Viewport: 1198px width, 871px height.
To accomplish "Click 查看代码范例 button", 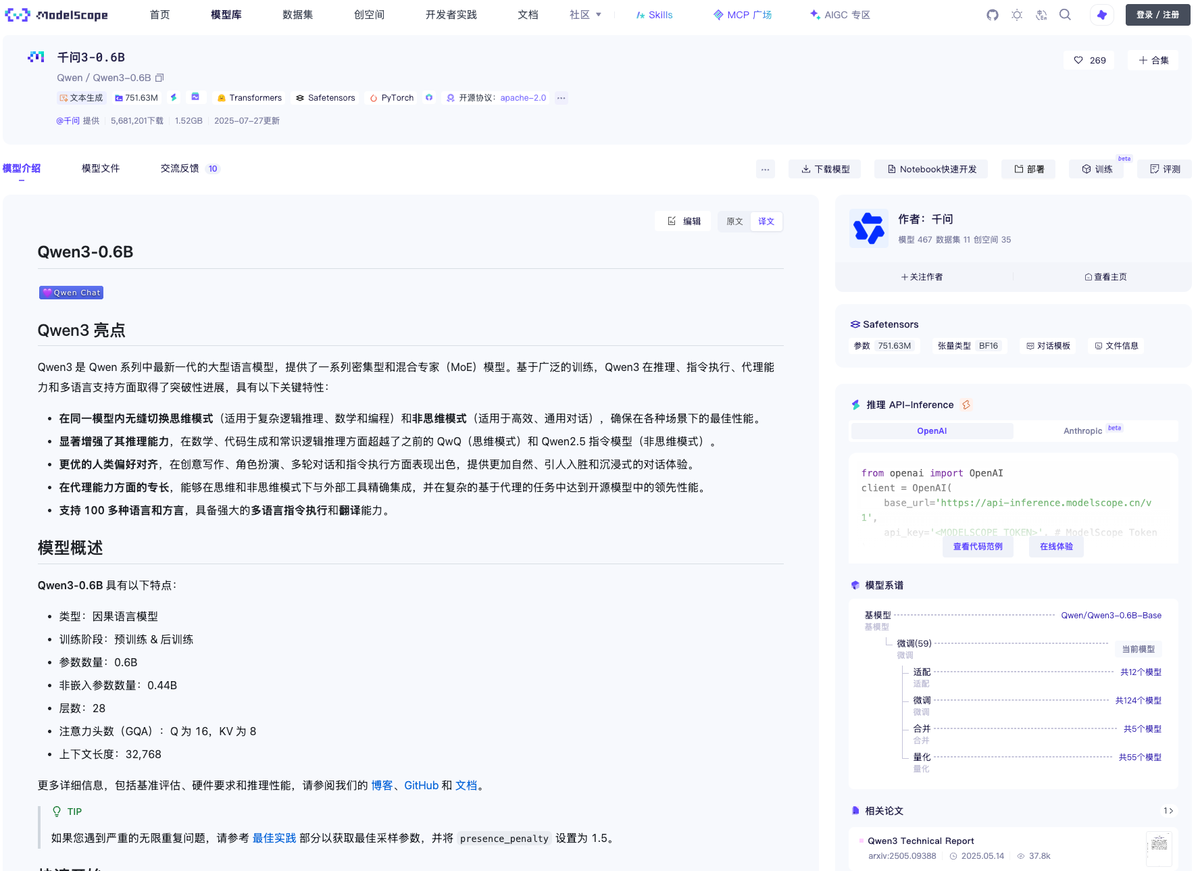I will pyautogui.click(x=978, y=547).
